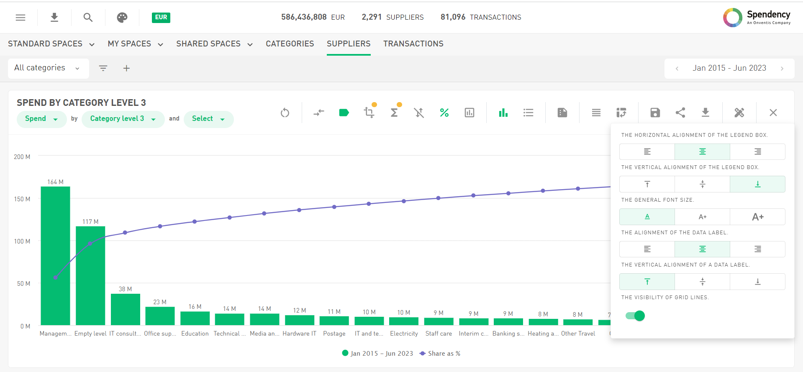This screenshot has height=372, width=803.
Task: Click the add filter plus button
Action: 126,68
